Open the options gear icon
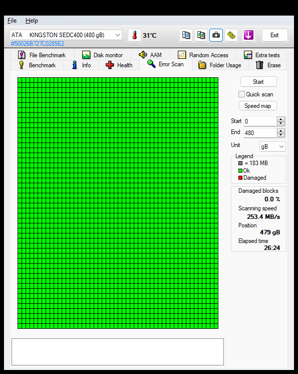 [231, 35]
